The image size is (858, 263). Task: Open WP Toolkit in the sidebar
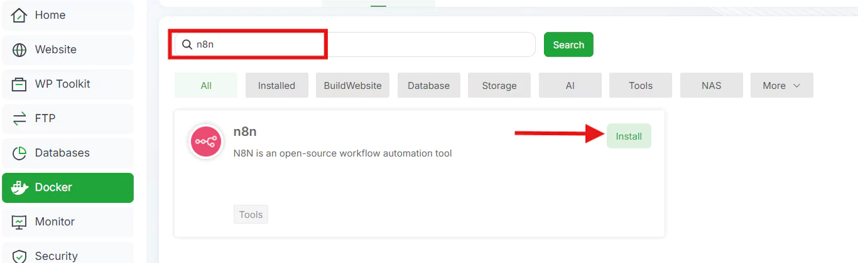68,84
